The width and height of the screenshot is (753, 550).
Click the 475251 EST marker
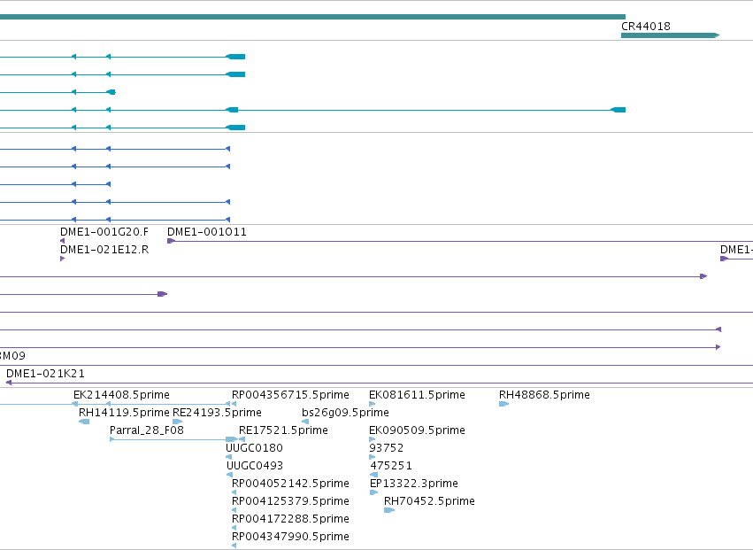373,475
